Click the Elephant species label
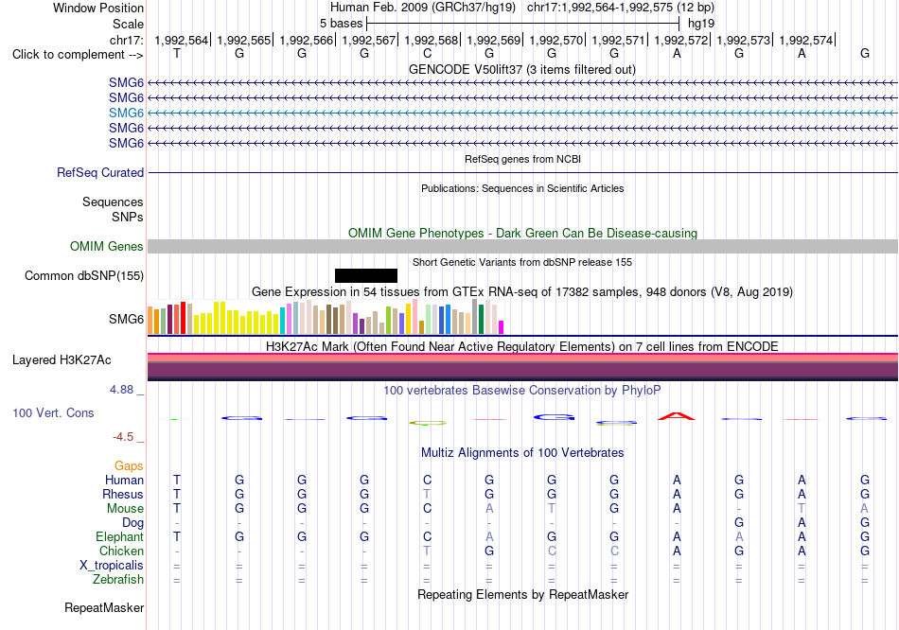Image resolution: width=899 pixels, height=630 pixels. [x=119, y=537]
